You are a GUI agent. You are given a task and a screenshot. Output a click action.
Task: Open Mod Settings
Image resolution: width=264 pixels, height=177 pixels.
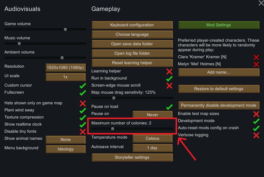point(218,25)
